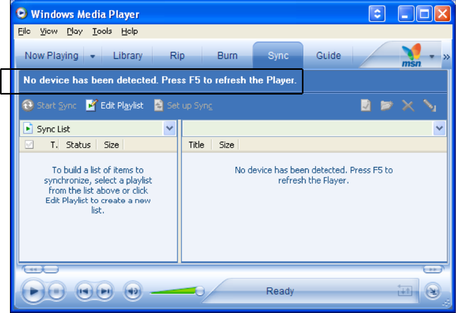Click the shuffle/repeat icon beside Ready status
Image resolution: width=456 pixels, height=313 pixels.
405,290
